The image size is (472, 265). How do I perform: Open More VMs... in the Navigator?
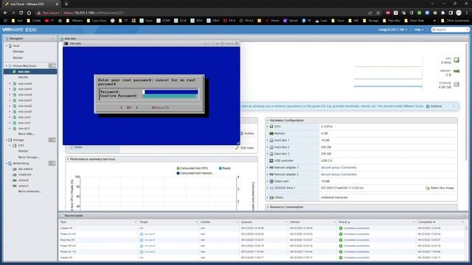tap(27, 134)
